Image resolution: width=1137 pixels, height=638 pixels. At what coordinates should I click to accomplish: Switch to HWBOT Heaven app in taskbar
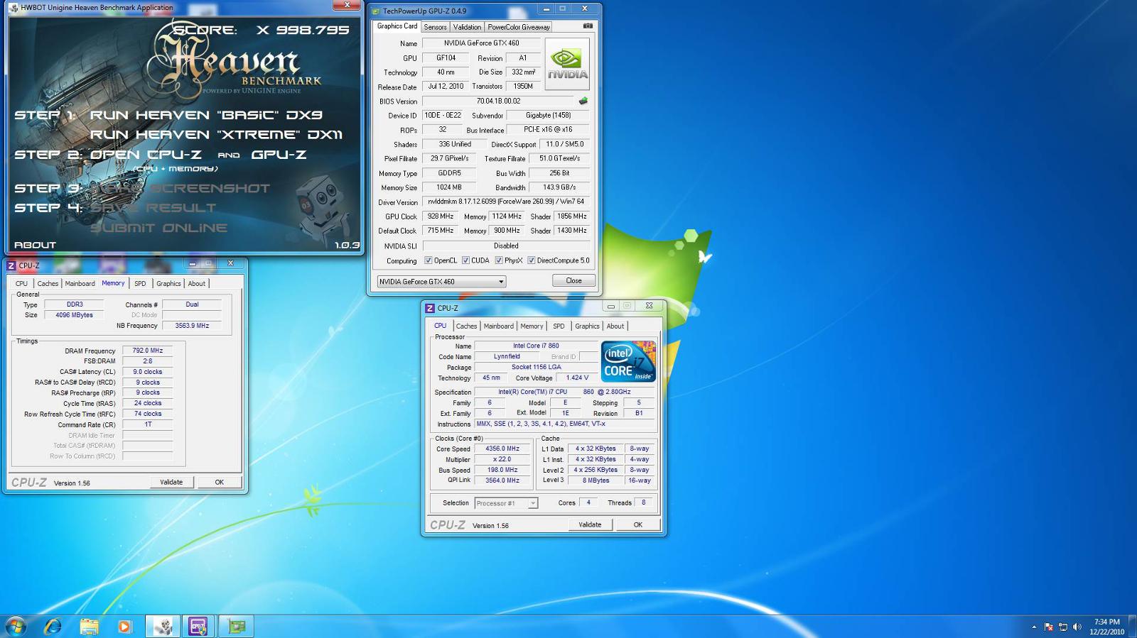(x=163, y=626)
